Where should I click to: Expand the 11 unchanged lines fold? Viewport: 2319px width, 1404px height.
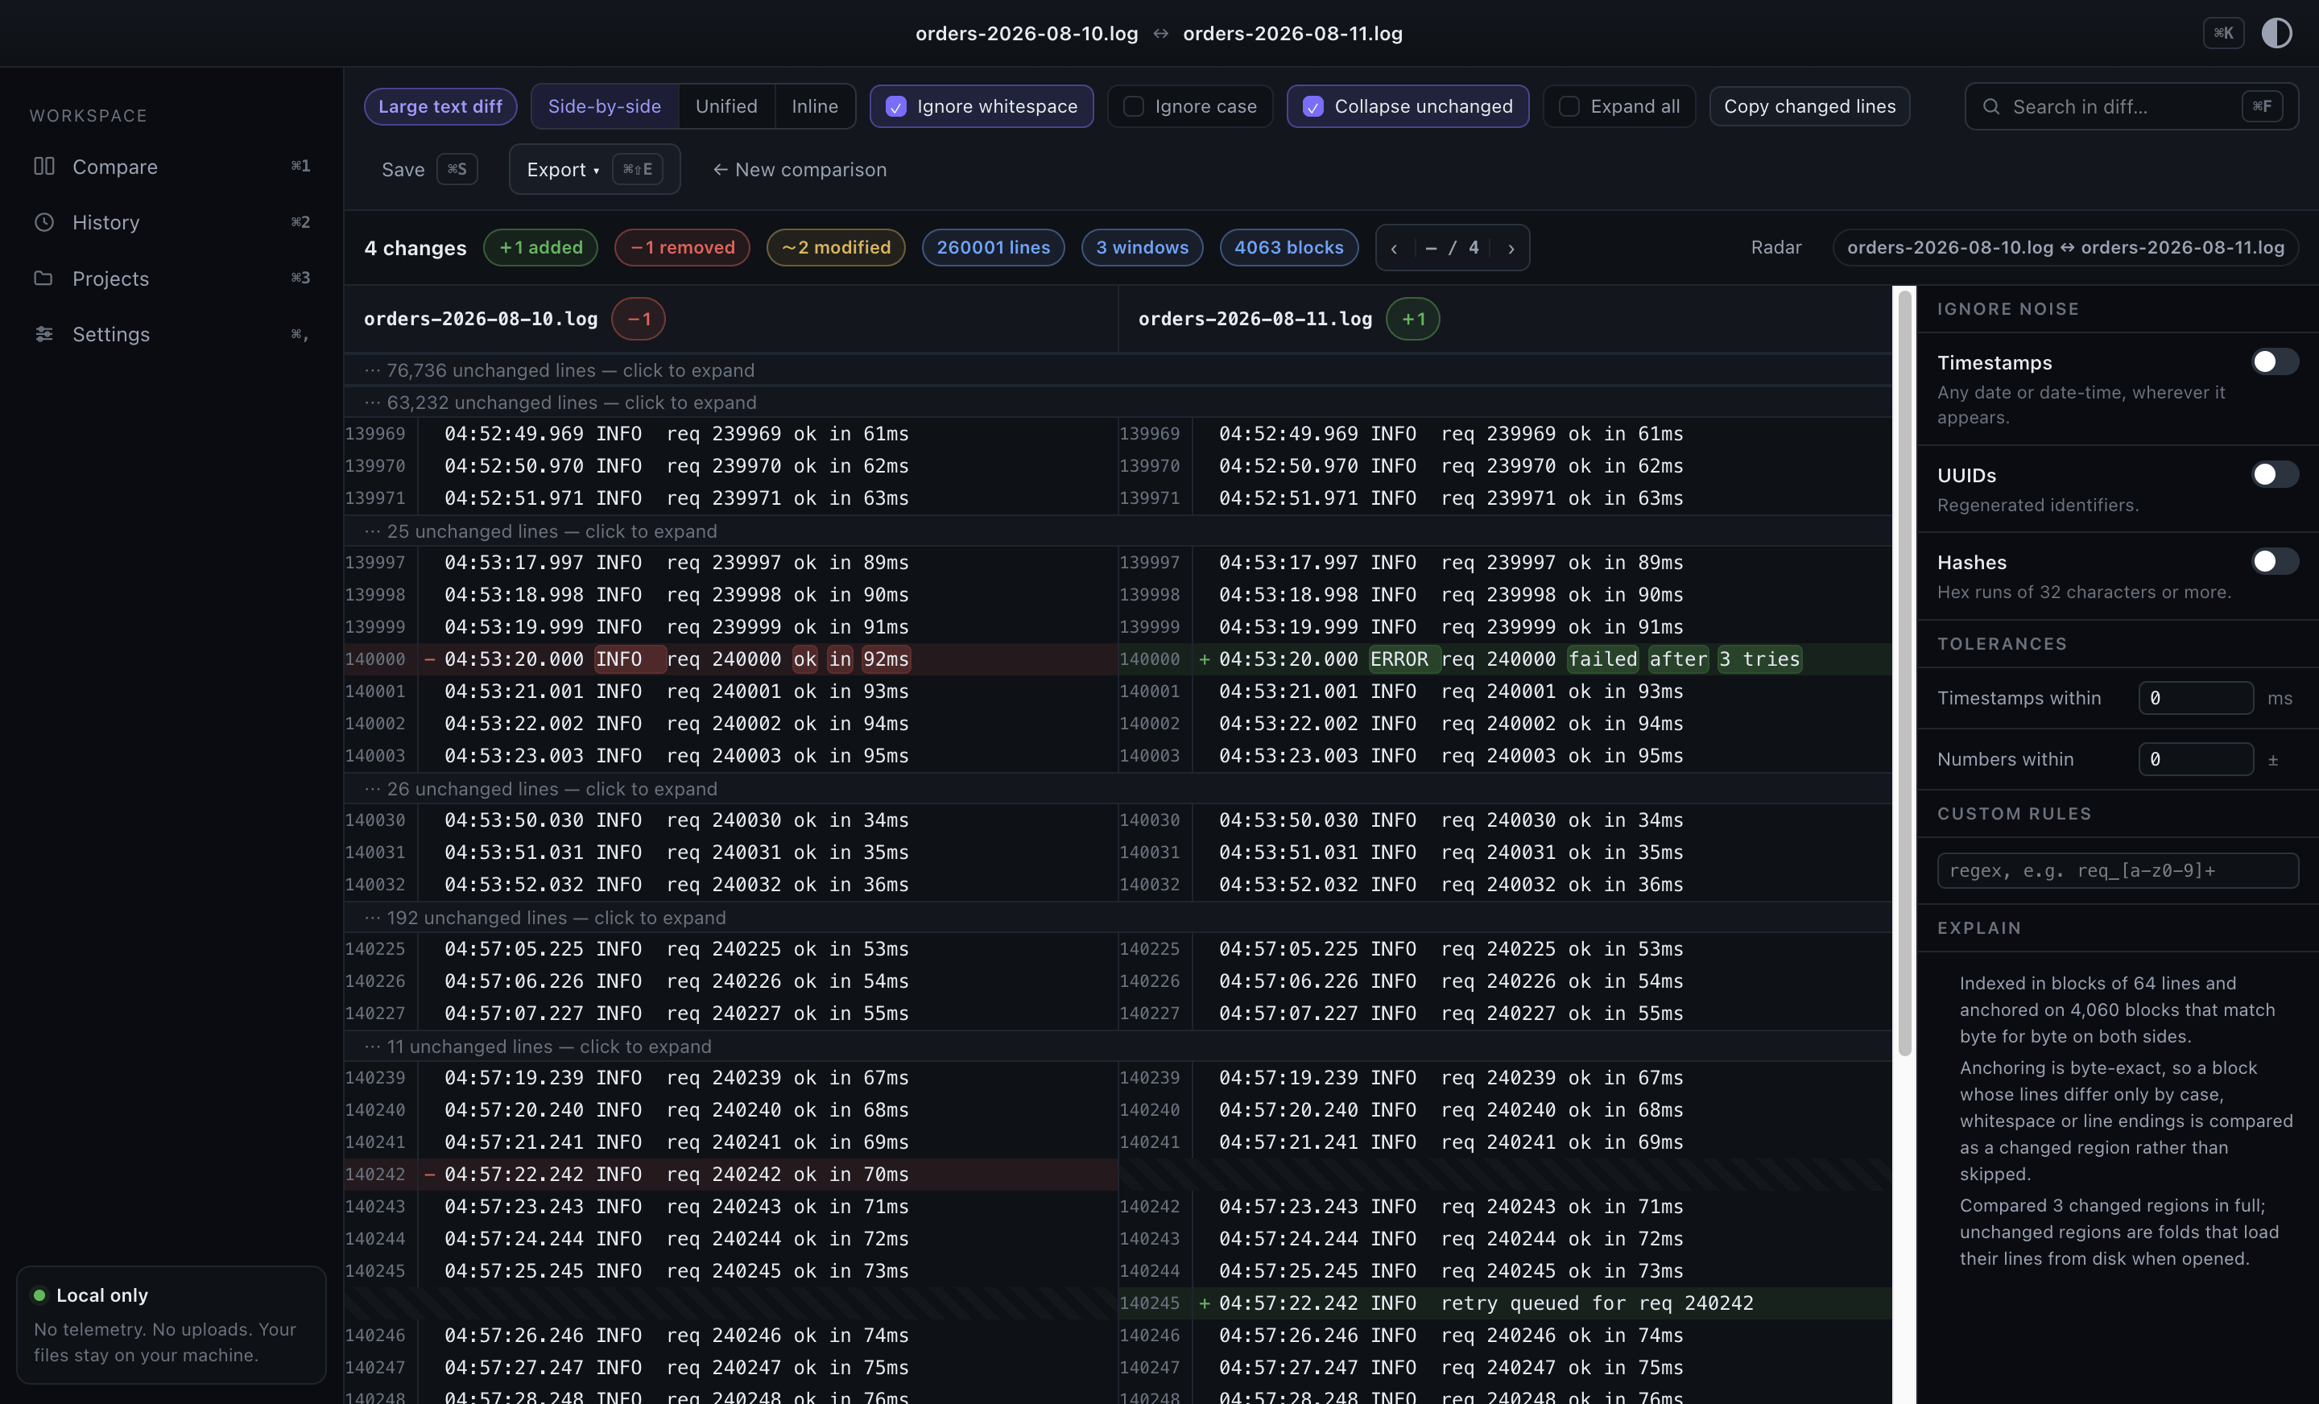pos(1117,1047)
